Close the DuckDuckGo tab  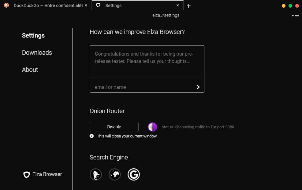[x=86, y=5]
